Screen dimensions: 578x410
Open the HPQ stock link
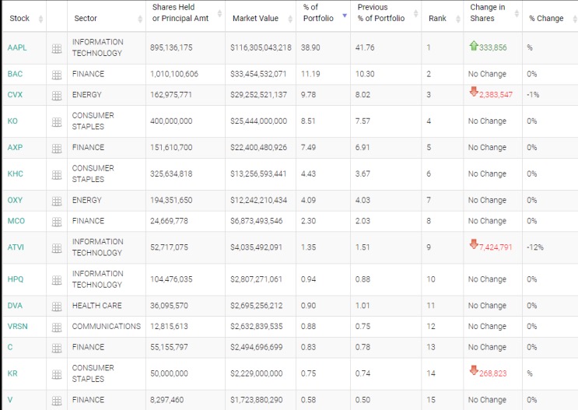coord(16,279)
